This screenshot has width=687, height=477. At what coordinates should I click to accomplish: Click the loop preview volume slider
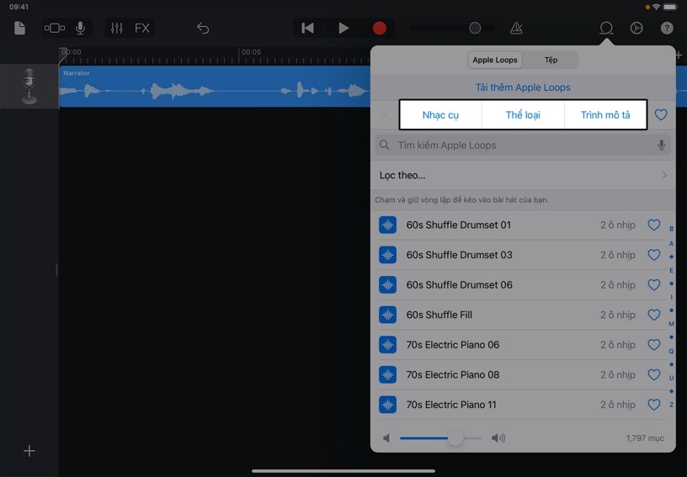pos(441,438)
